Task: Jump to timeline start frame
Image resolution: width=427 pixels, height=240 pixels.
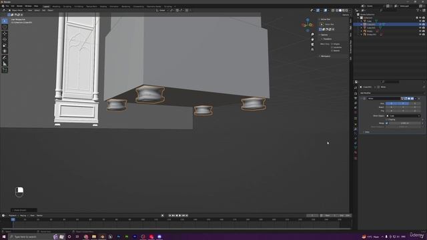Action: [x=170, y=215]
